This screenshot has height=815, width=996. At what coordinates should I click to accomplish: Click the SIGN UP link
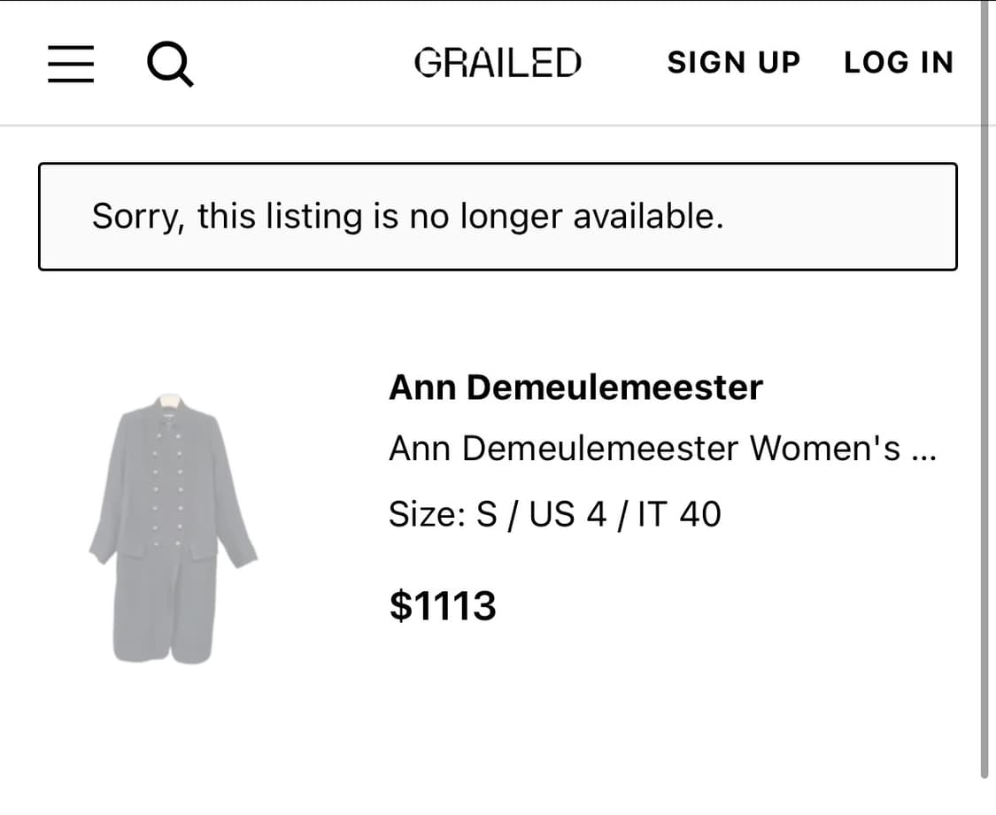point(733,63)
